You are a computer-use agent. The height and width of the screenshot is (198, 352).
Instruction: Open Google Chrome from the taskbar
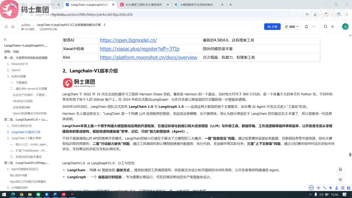[x=21, y=194]
